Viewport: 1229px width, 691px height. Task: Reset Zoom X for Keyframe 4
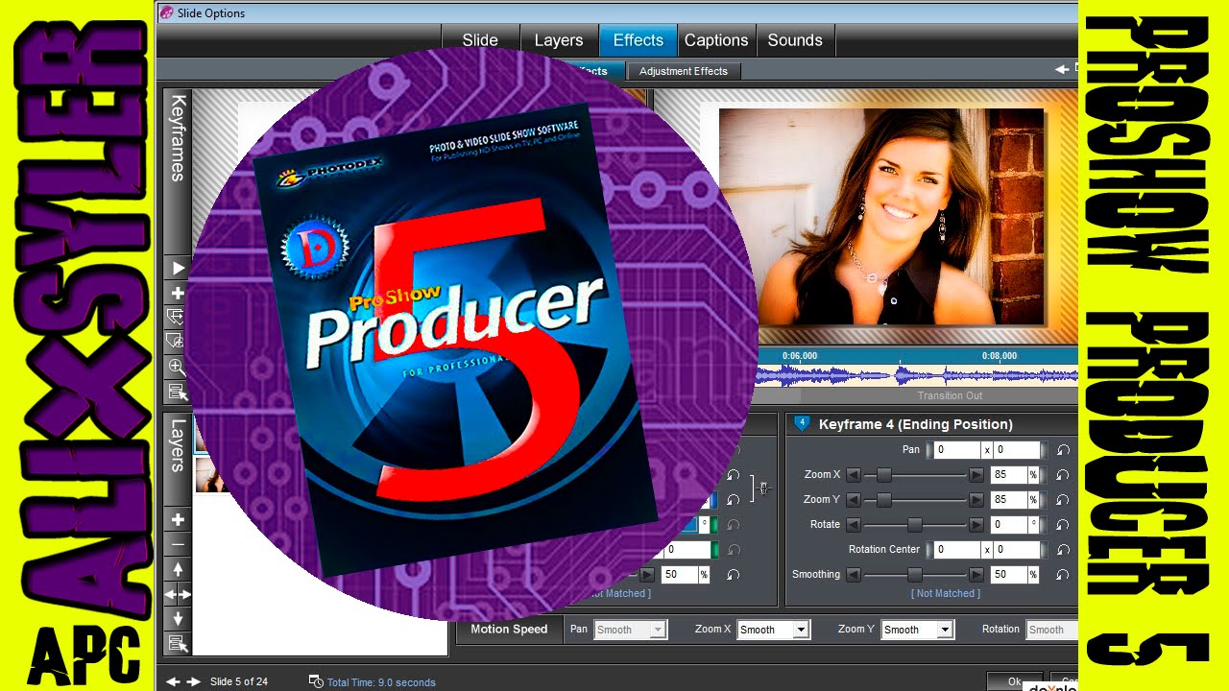coord(1063,474)
